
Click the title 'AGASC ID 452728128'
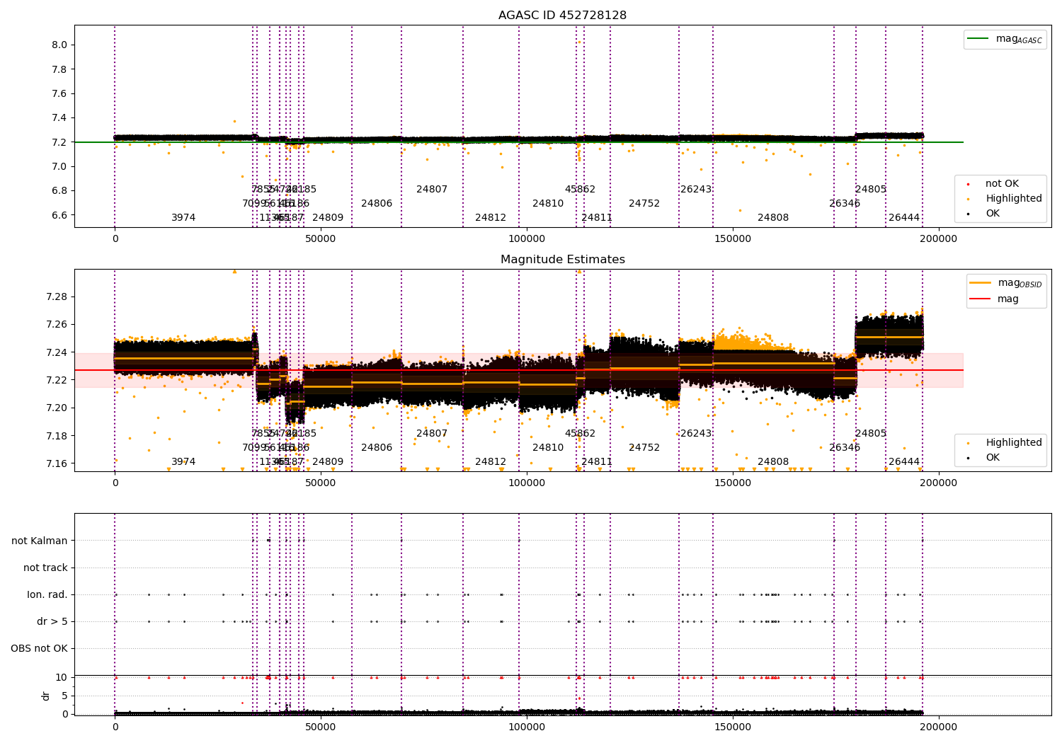[562, 16]
